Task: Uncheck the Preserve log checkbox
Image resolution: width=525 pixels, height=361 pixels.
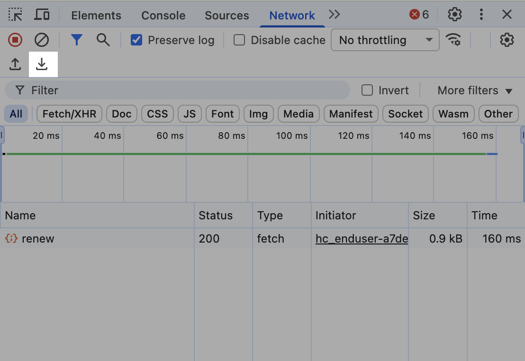Action: coord(136,40)
